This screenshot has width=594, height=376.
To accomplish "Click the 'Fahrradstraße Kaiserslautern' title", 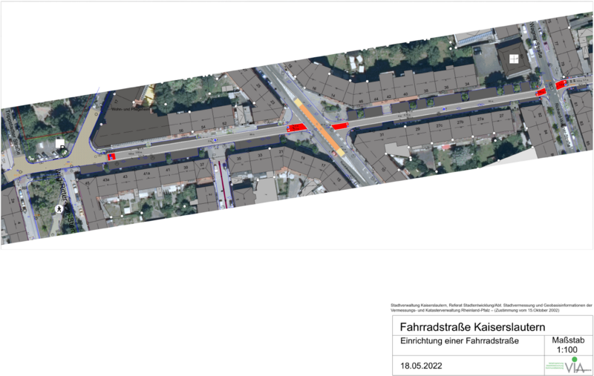I will point(472,326).
